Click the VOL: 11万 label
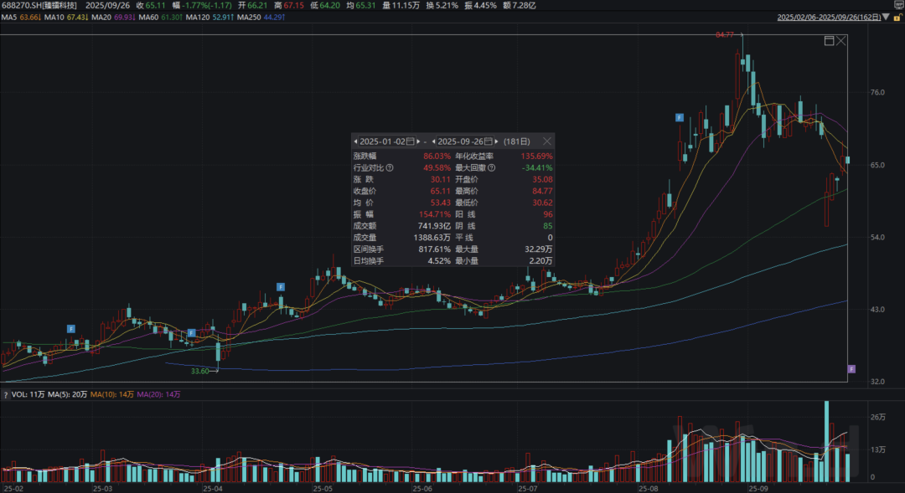This screenshot has height=493, width=905. pos(28,394)
